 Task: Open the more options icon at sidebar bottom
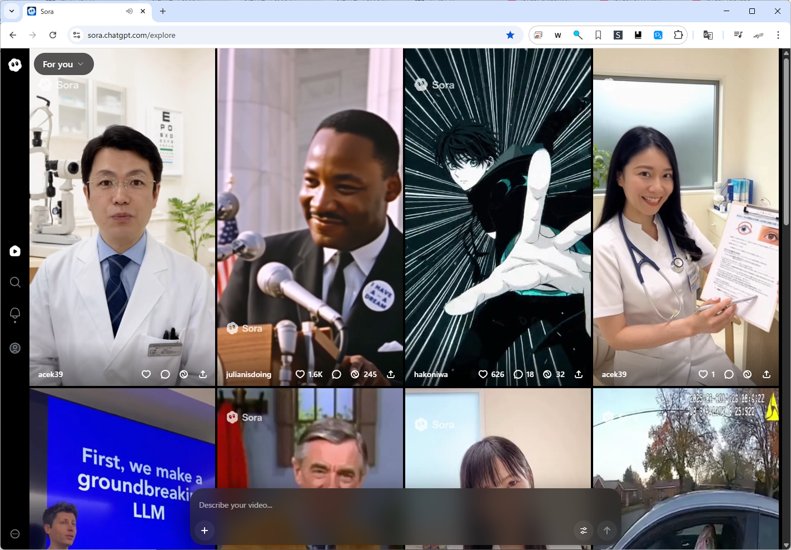(x=15, y=534)
